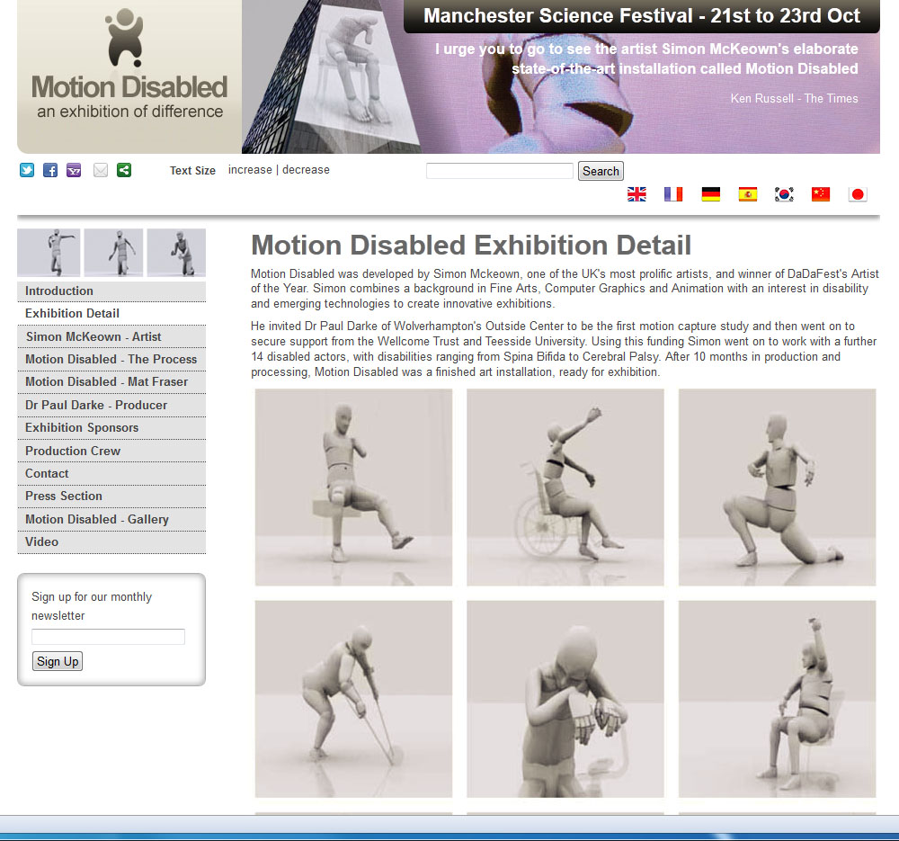Open image of seated amputee figure
Viewport: 899px width, 841px height.
pos(353,487)
